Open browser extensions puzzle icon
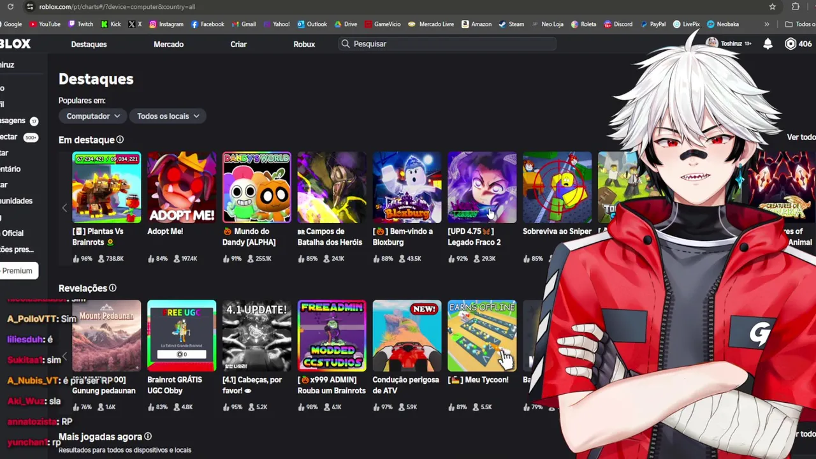This screenshot has width=816, height=459. [x=796, y=6]
